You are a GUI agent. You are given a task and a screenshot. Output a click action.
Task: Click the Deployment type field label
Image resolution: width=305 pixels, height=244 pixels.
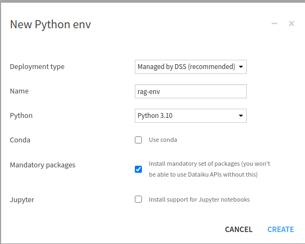point(37,67)
